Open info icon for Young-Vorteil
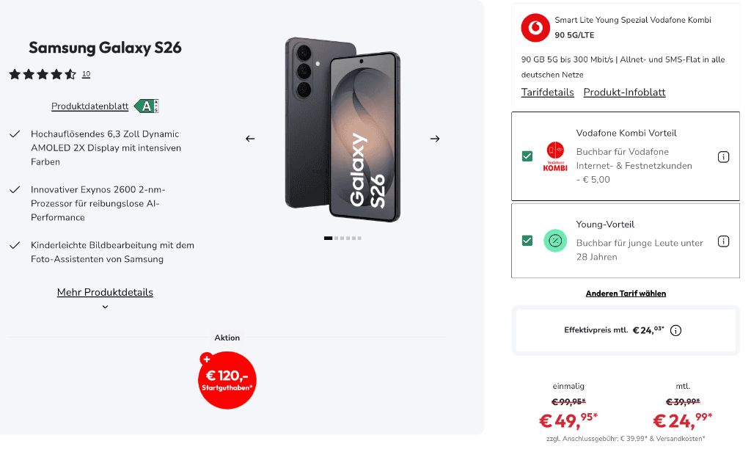Viewport: 751px width, 452px height. 723,241
